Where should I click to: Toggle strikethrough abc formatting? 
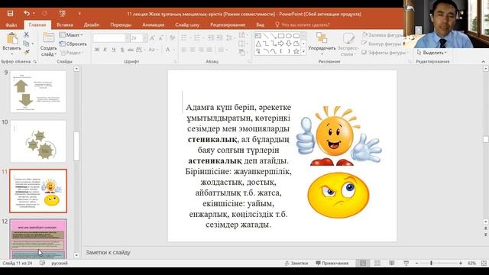[x=131, y=50]
